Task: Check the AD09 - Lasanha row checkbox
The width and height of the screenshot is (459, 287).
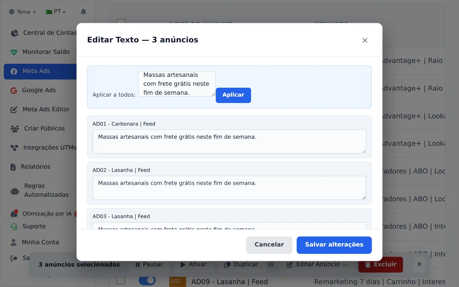Action: pos(121,280)
